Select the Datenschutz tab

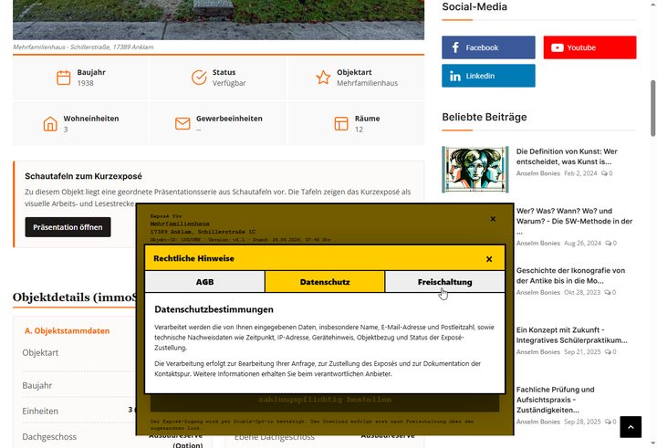[x=325, y=282]
